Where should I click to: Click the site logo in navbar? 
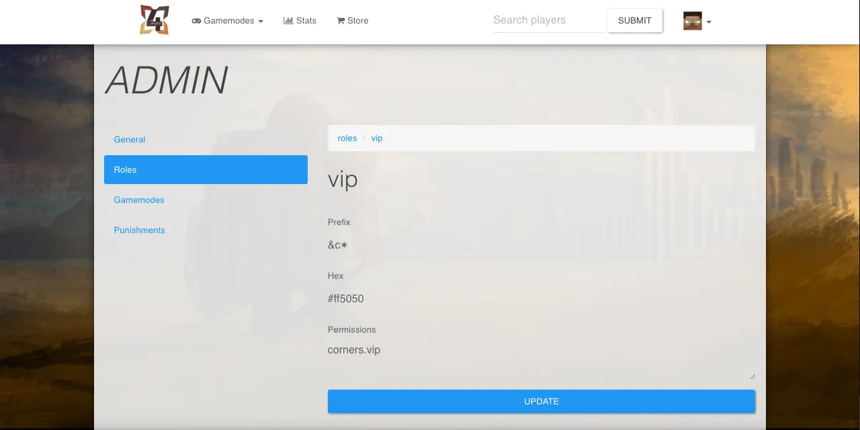coord(155,20)
